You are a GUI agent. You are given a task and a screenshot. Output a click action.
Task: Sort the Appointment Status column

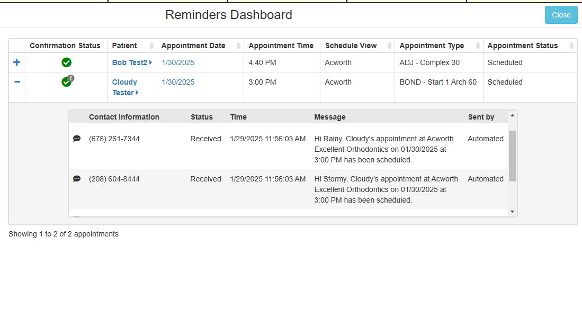[569, 45]
